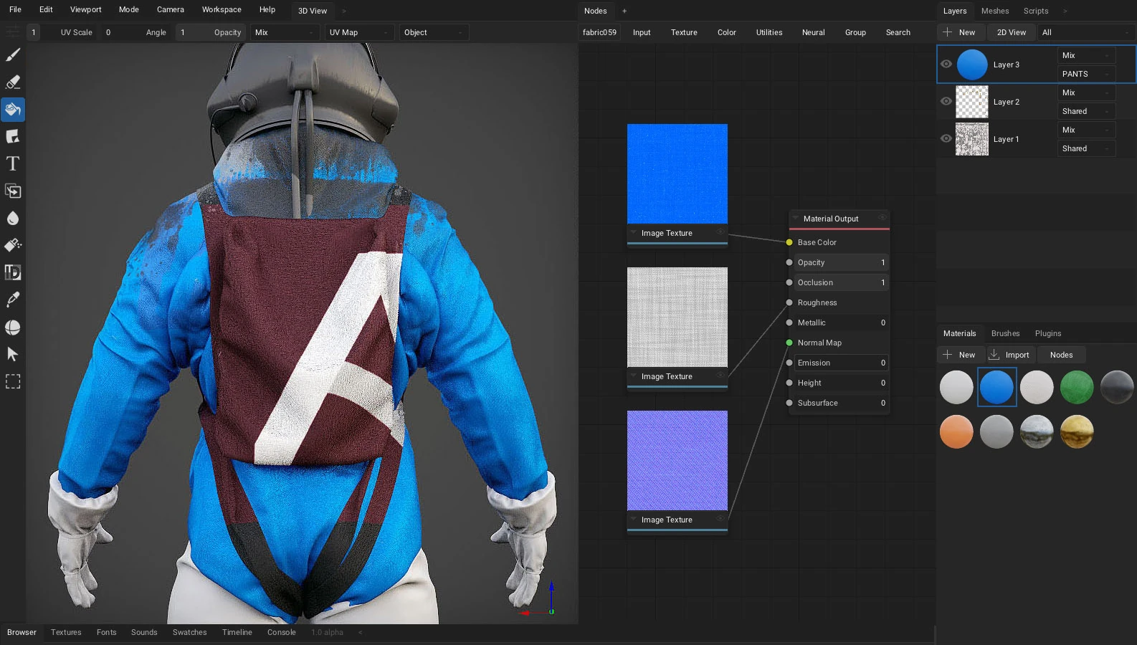
Task: Add a new node tab with plus
Action: [x=624, y=11]
